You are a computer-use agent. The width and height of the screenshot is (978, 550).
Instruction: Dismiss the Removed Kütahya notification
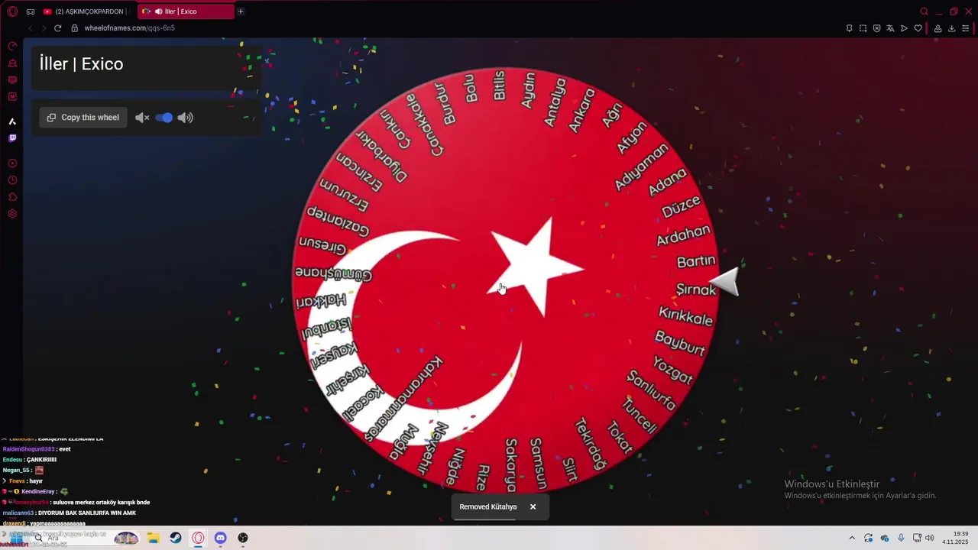click(x=533, y=506)
